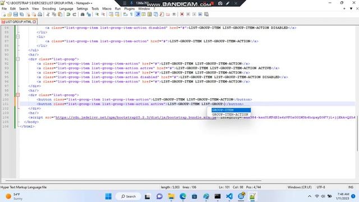The width and height of the screenshot is (359, 202).
Task: Click the Print toolbar icon
Action: point(40,15)
